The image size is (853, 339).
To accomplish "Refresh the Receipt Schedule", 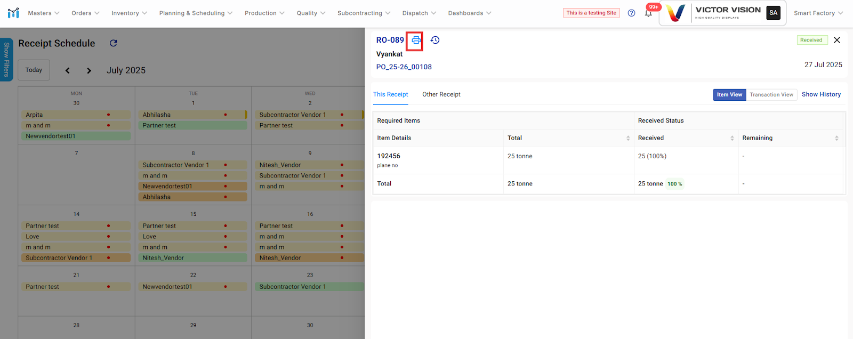I will click(x=113, y=43).
